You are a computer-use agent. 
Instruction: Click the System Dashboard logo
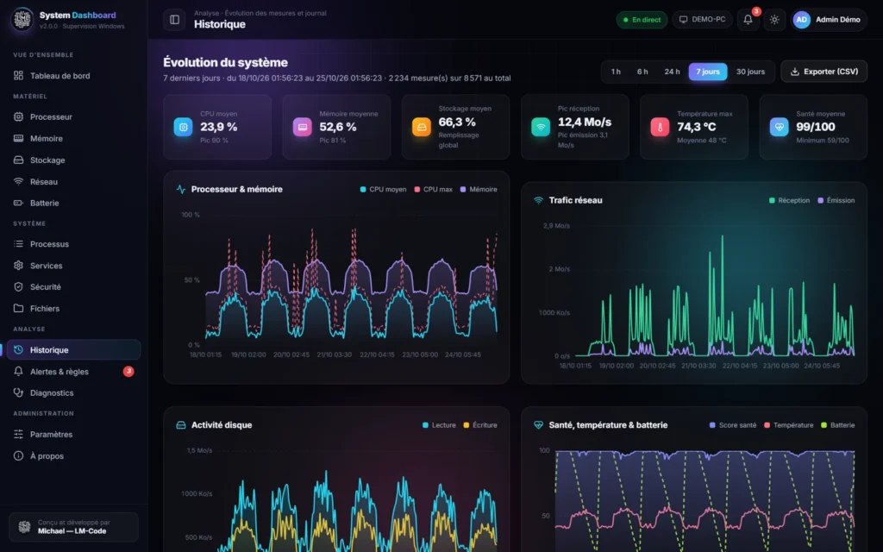[x=22, y=20]
